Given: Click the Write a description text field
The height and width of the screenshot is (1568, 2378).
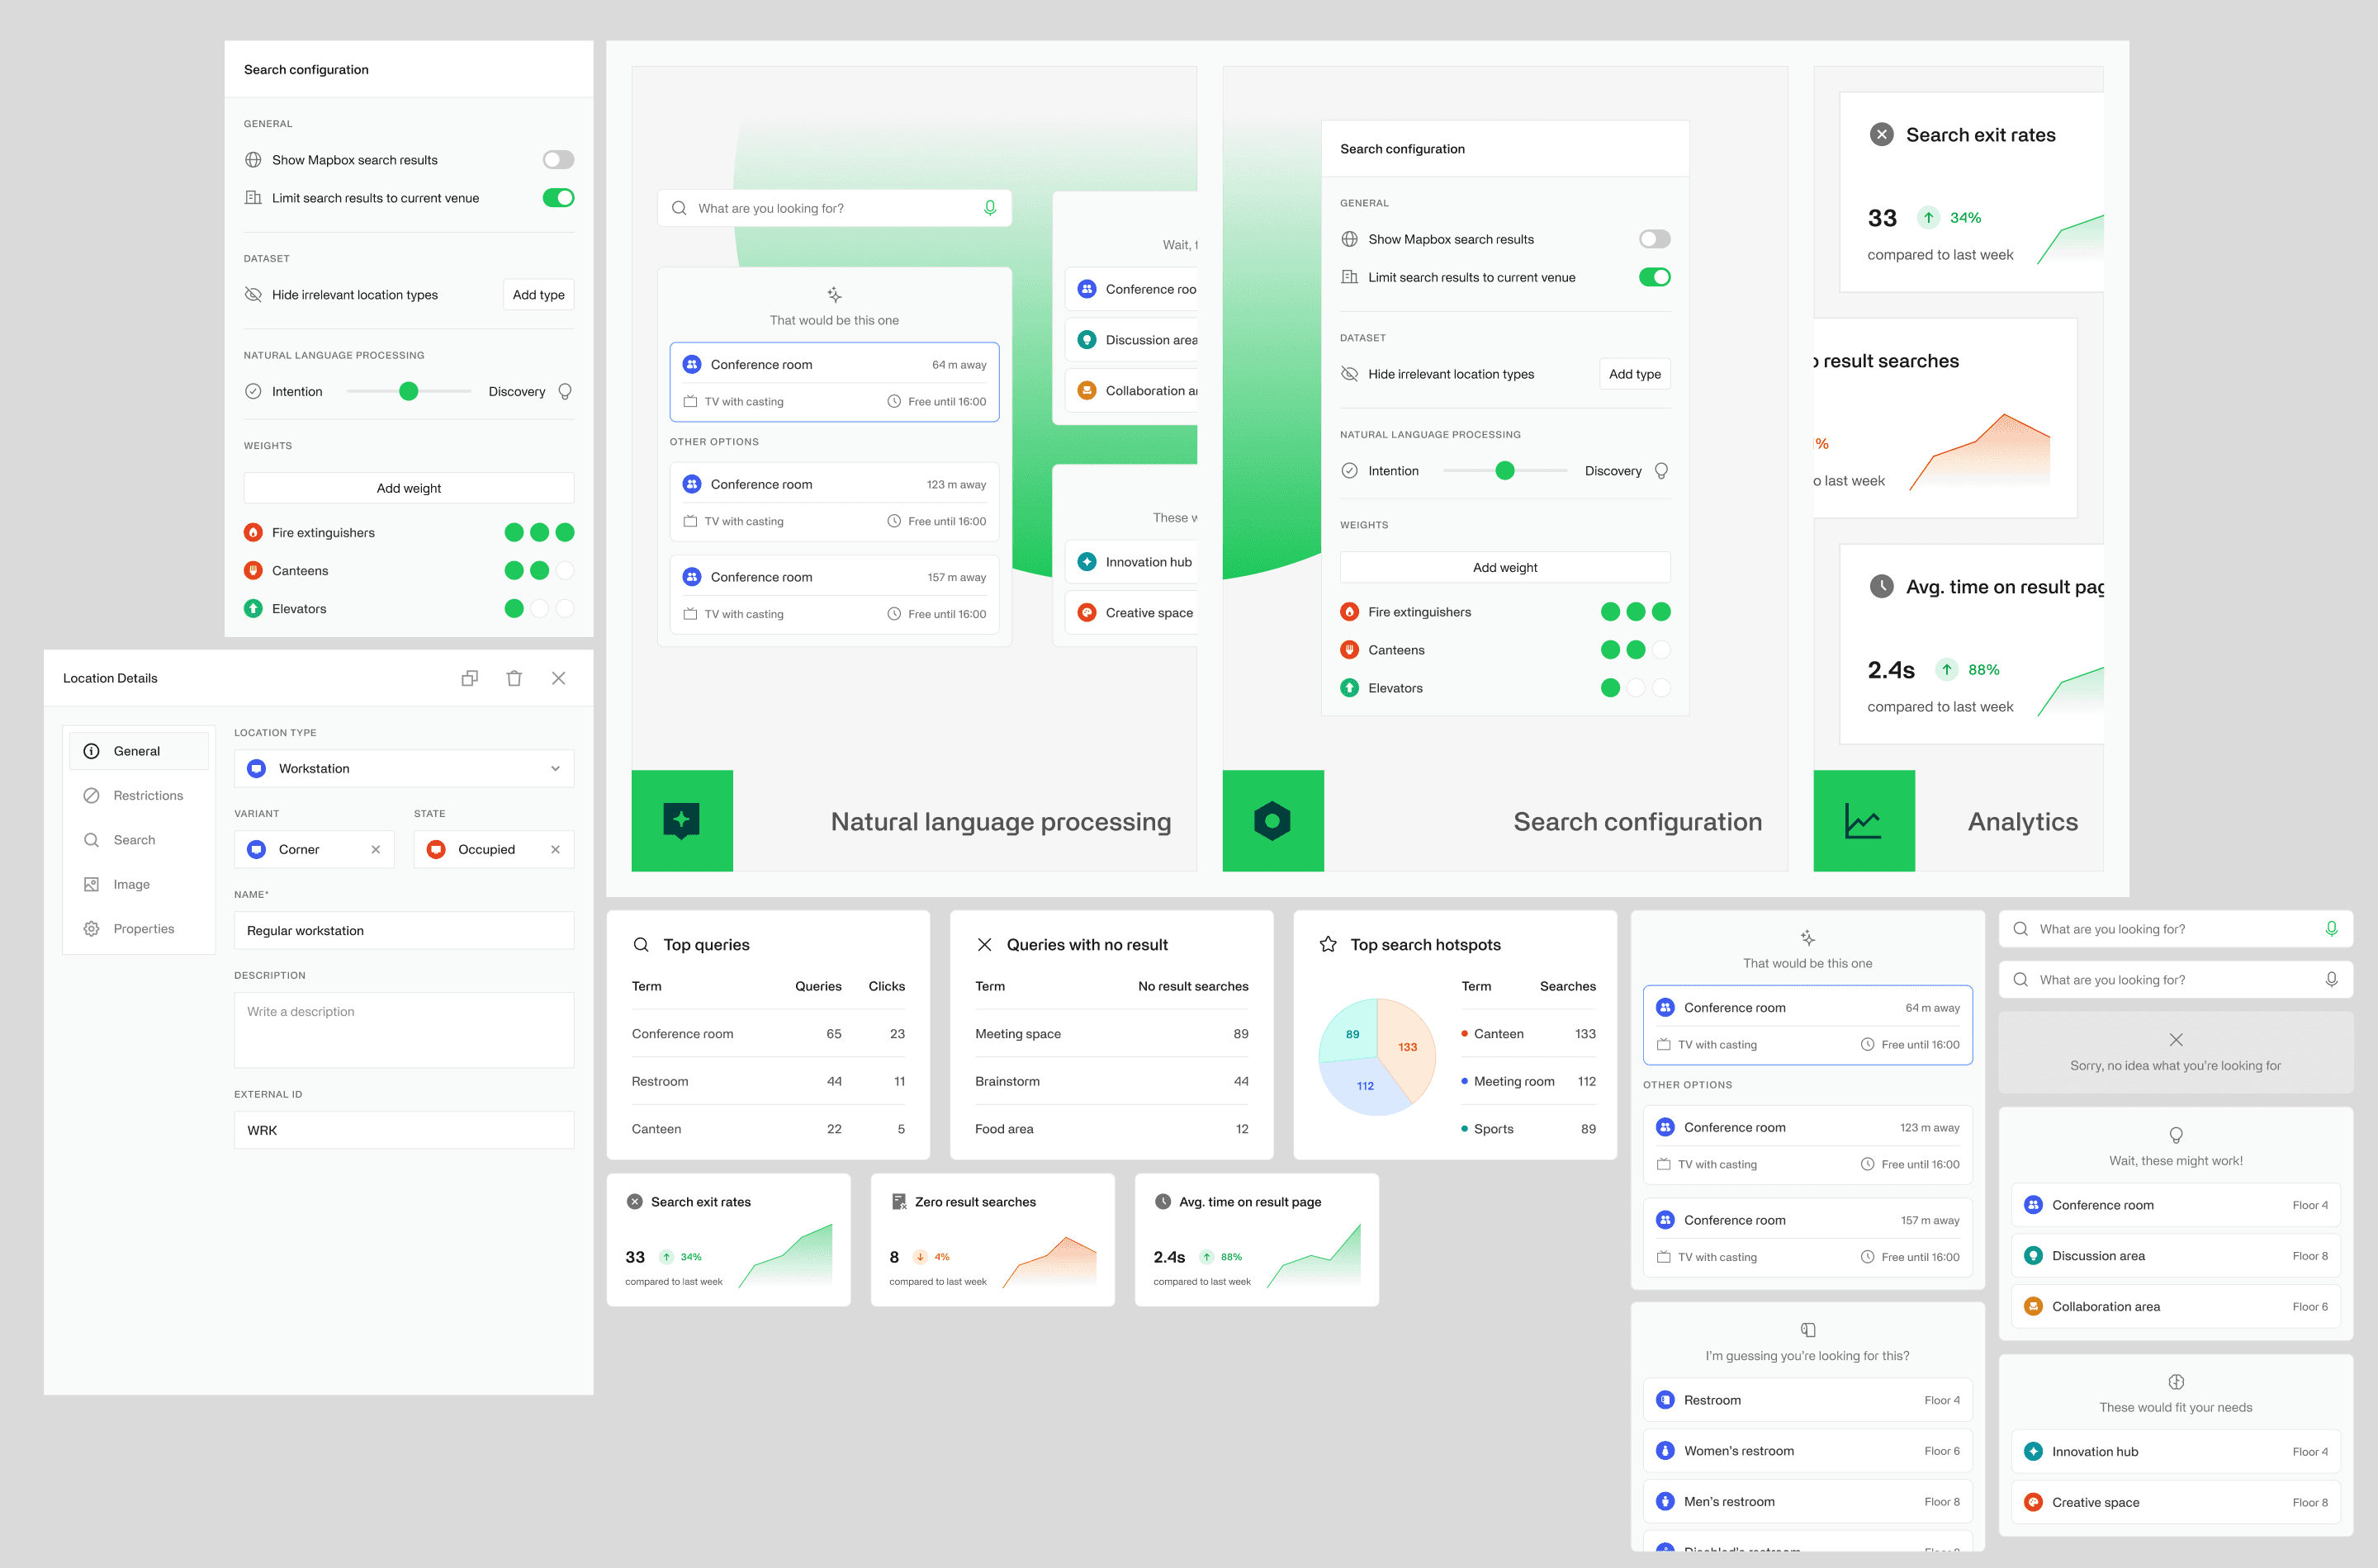Looking at the screenshot, I should point(404,1029).
